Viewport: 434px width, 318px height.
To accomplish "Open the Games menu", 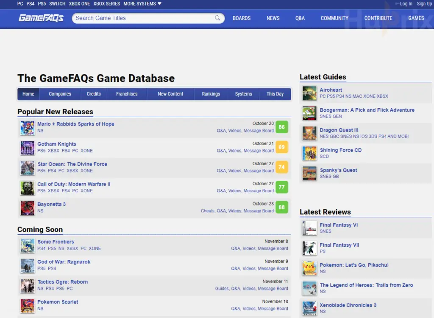I will tap(416, 18).
